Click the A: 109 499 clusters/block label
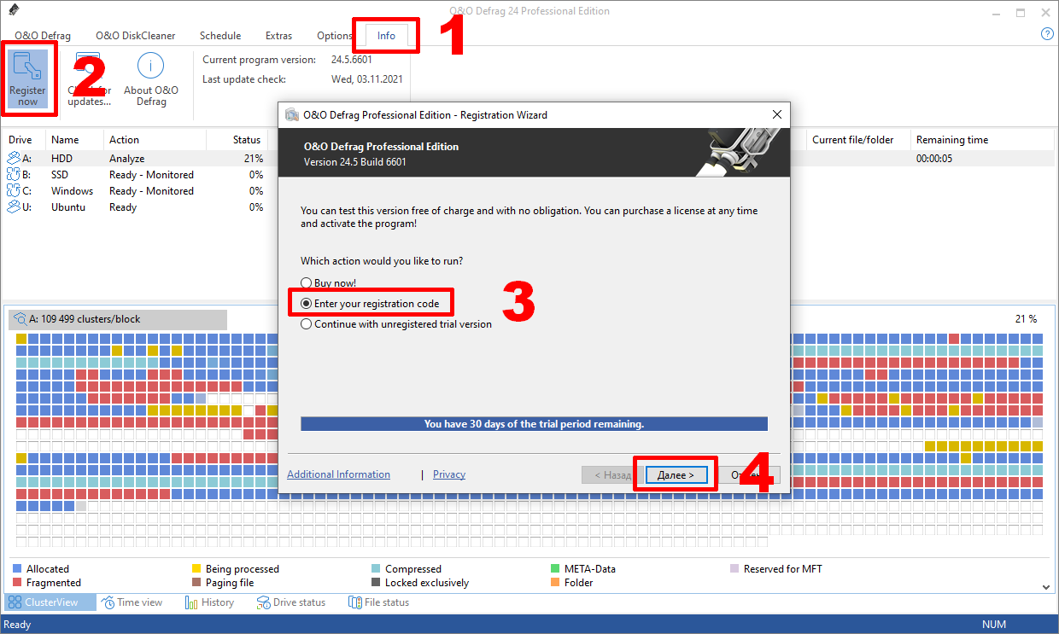1059x634 pixels. pos(85,319)
